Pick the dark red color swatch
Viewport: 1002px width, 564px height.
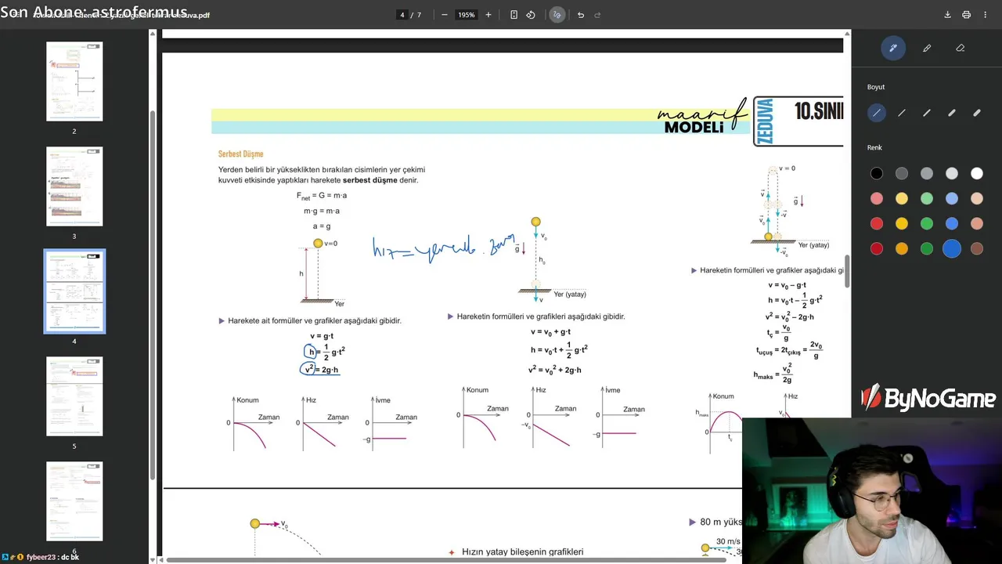point(877,249)
